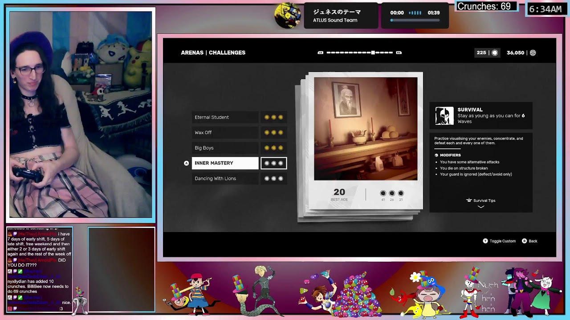Click the three-dot rating for Dancing With Lions
The image size is (570, 320).
[273, 179]
